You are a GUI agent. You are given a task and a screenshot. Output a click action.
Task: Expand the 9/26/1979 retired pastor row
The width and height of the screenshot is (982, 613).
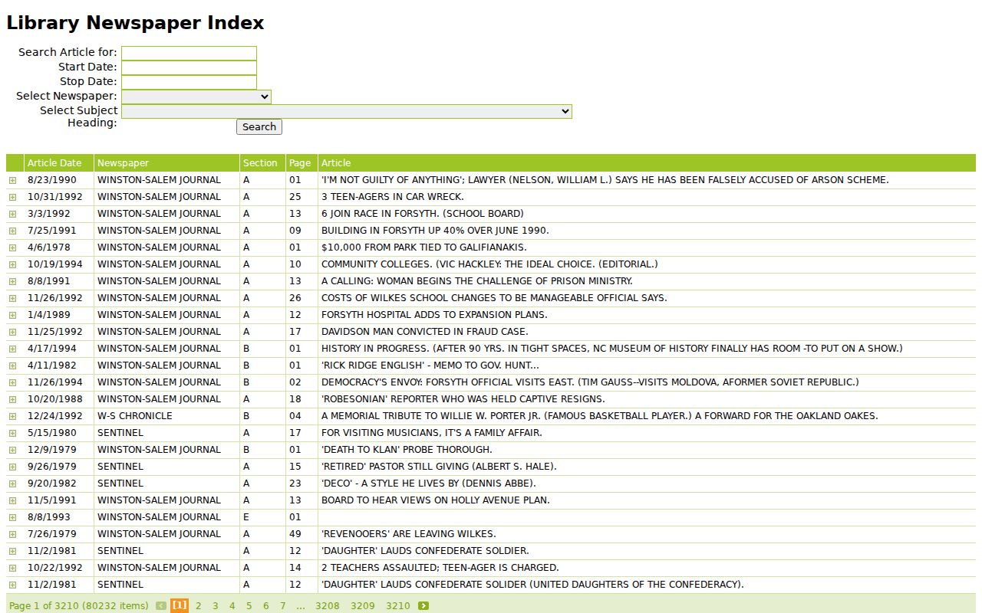tap(12, 467)
